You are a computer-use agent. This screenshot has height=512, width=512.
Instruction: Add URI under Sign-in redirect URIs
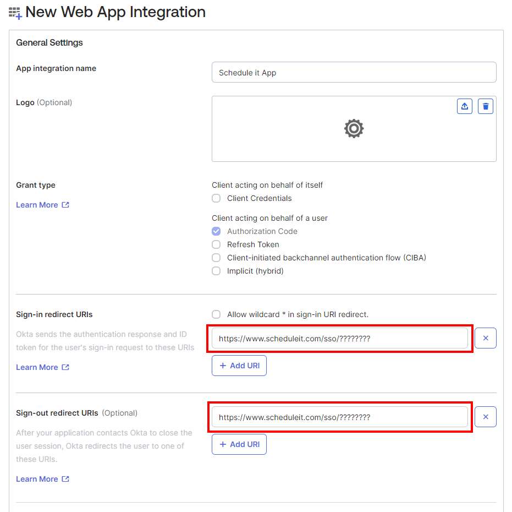point(239,366)
